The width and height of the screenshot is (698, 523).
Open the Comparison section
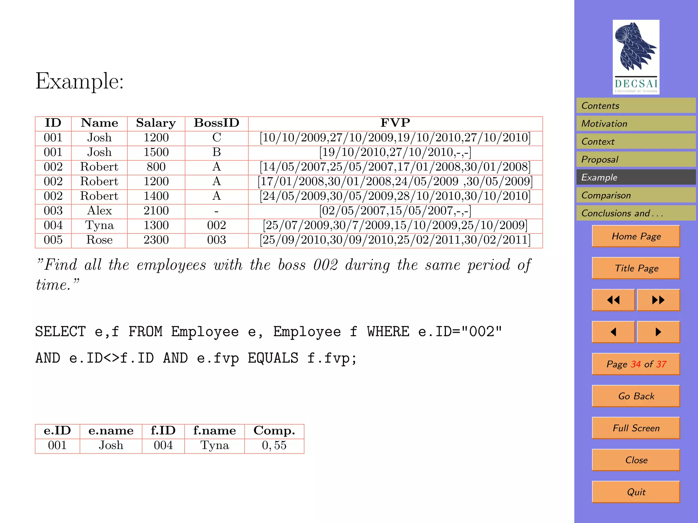(636, 195)
